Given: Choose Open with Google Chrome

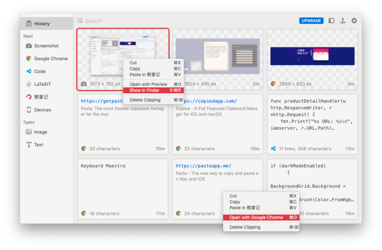Looking at the screenshot, I should (x=261, y=218).
